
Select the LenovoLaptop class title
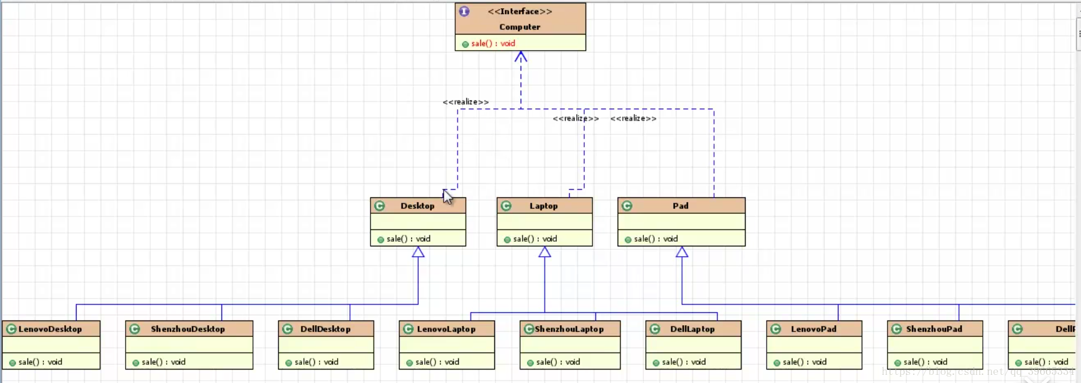click(446, 329)
